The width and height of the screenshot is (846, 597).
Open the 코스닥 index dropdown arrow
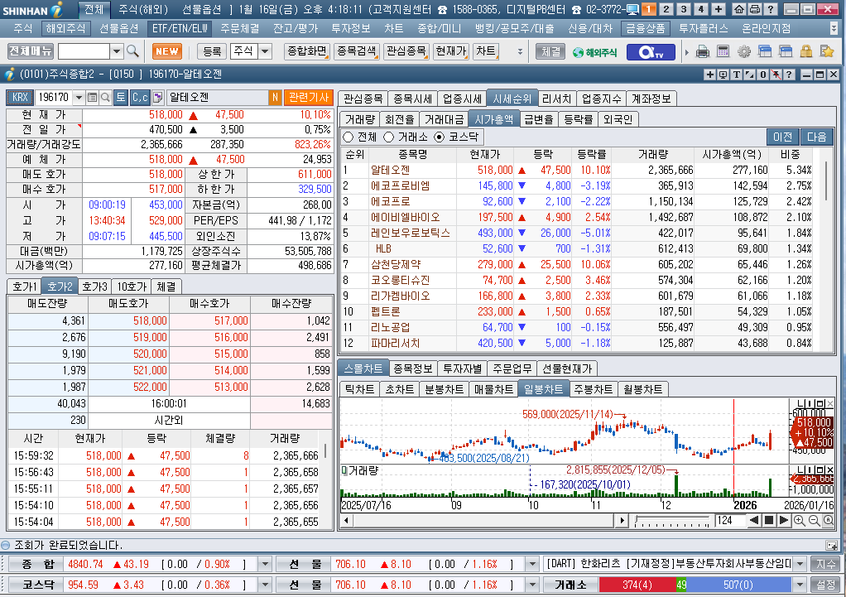[x=265, y=585]
